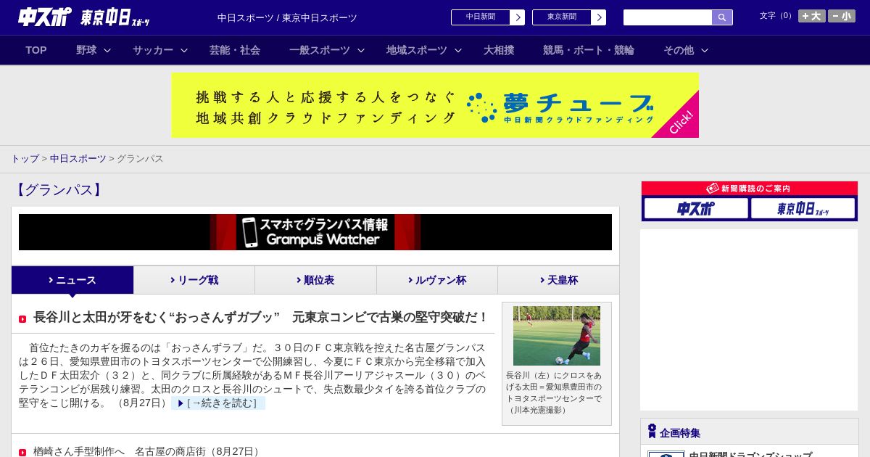870x457 pixels.
Task: Open the 中日新聞ドラゴンズショップ link
Action: [x=750, y=454]
